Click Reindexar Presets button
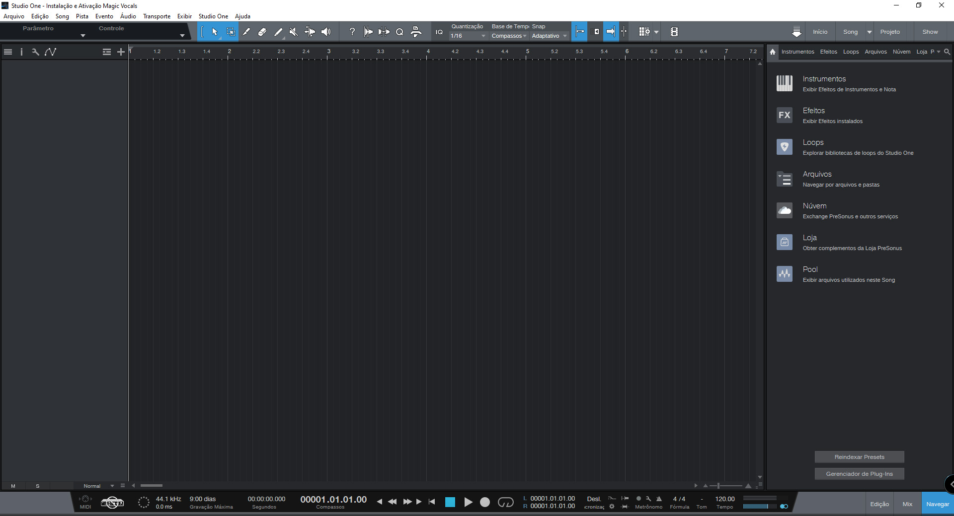This screenshot has height=516, width=954. [x=859, y=457]
